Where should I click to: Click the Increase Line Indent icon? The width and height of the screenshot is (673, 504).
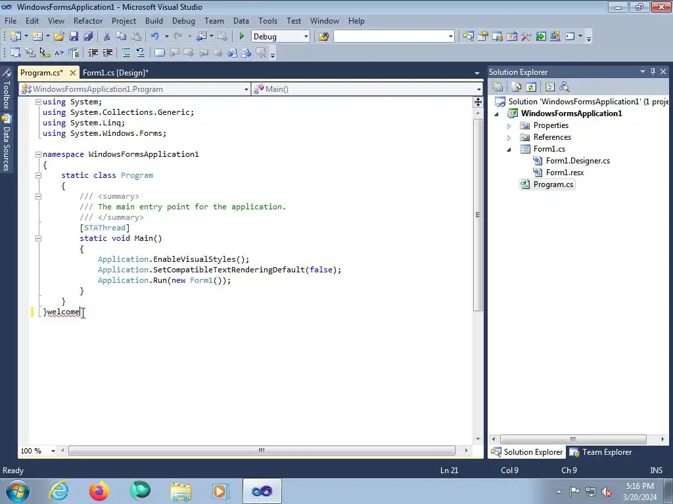pyautogui.click(x=107, y=52)
